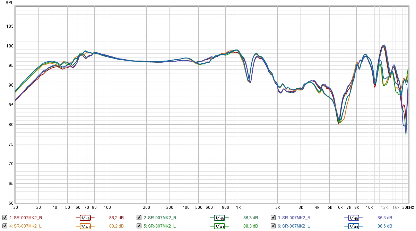Click the red 1/48 smoothing icon for trace 1
The image size is (416, 231).
(x=85, y=218)
